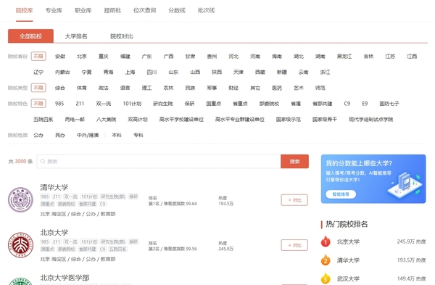This screenshot has width=435, height=285.
Task: Click the 我的分数能上哪些大学 banner
Action: pos(373,179)
